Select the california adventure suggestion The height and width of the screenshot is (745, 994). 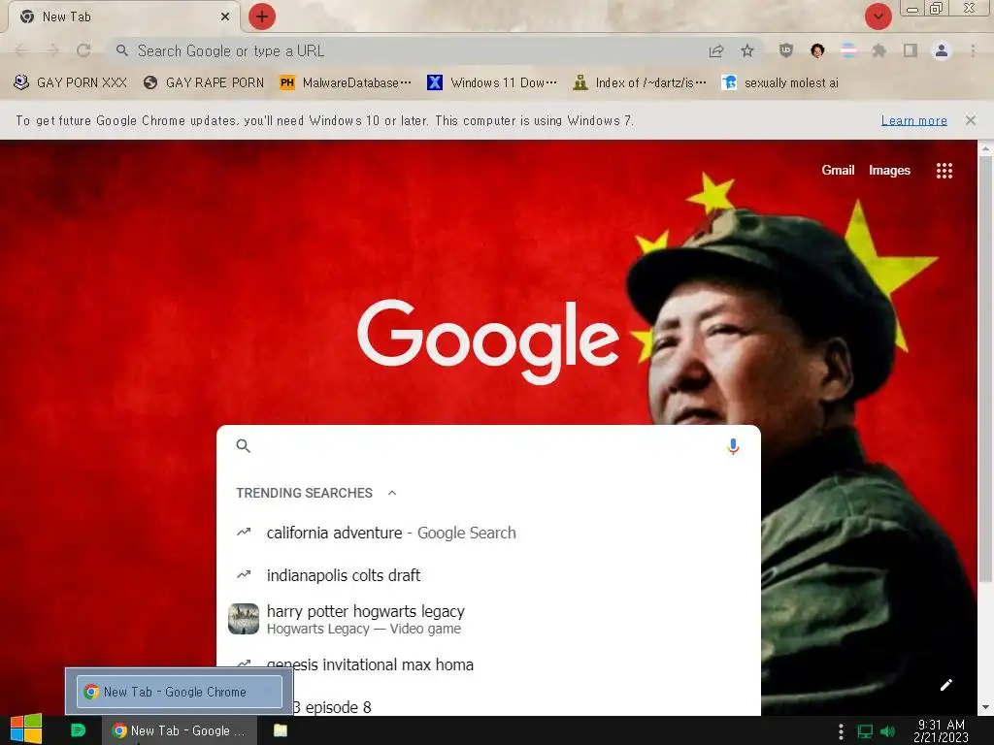pyautogui.click(x=488, y=533)
